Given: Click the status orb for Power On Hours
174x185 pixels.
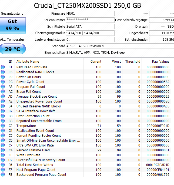Looking at the screenshot, I should tap(3, 77).
